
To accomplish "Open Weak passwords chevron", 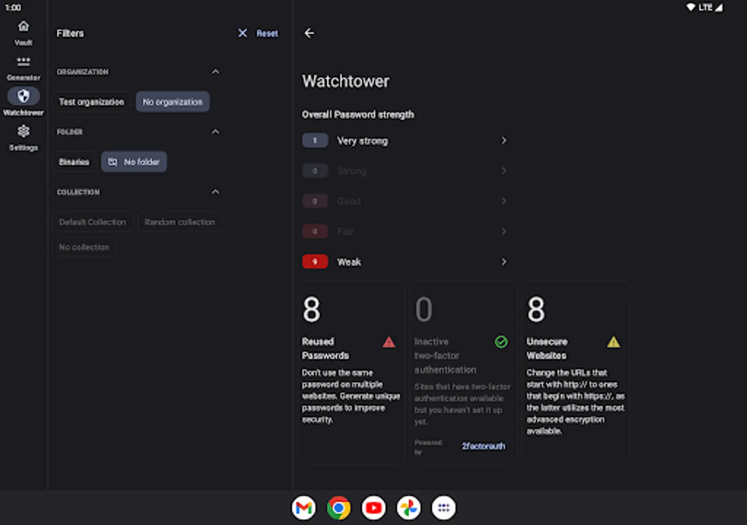I will click(504, 262).
